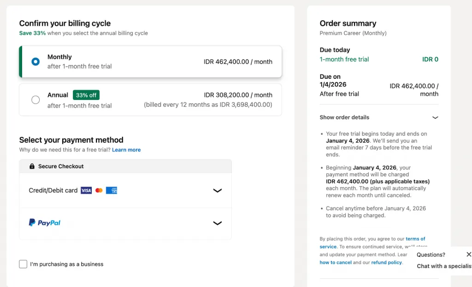Screen dimensions: 472x287
Task: Click the Secure Checkout lock icon
Action: (x=32, y=166)
